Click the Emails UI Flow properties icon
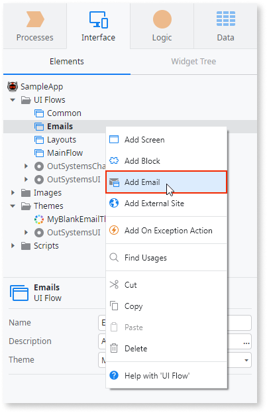This screenshot has width=267, height=413. pyautogui.click(x=19, y=292)
